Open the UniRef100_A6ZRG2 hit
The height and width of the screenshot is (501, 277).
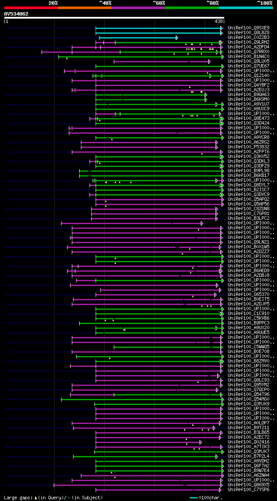[248, 142]
